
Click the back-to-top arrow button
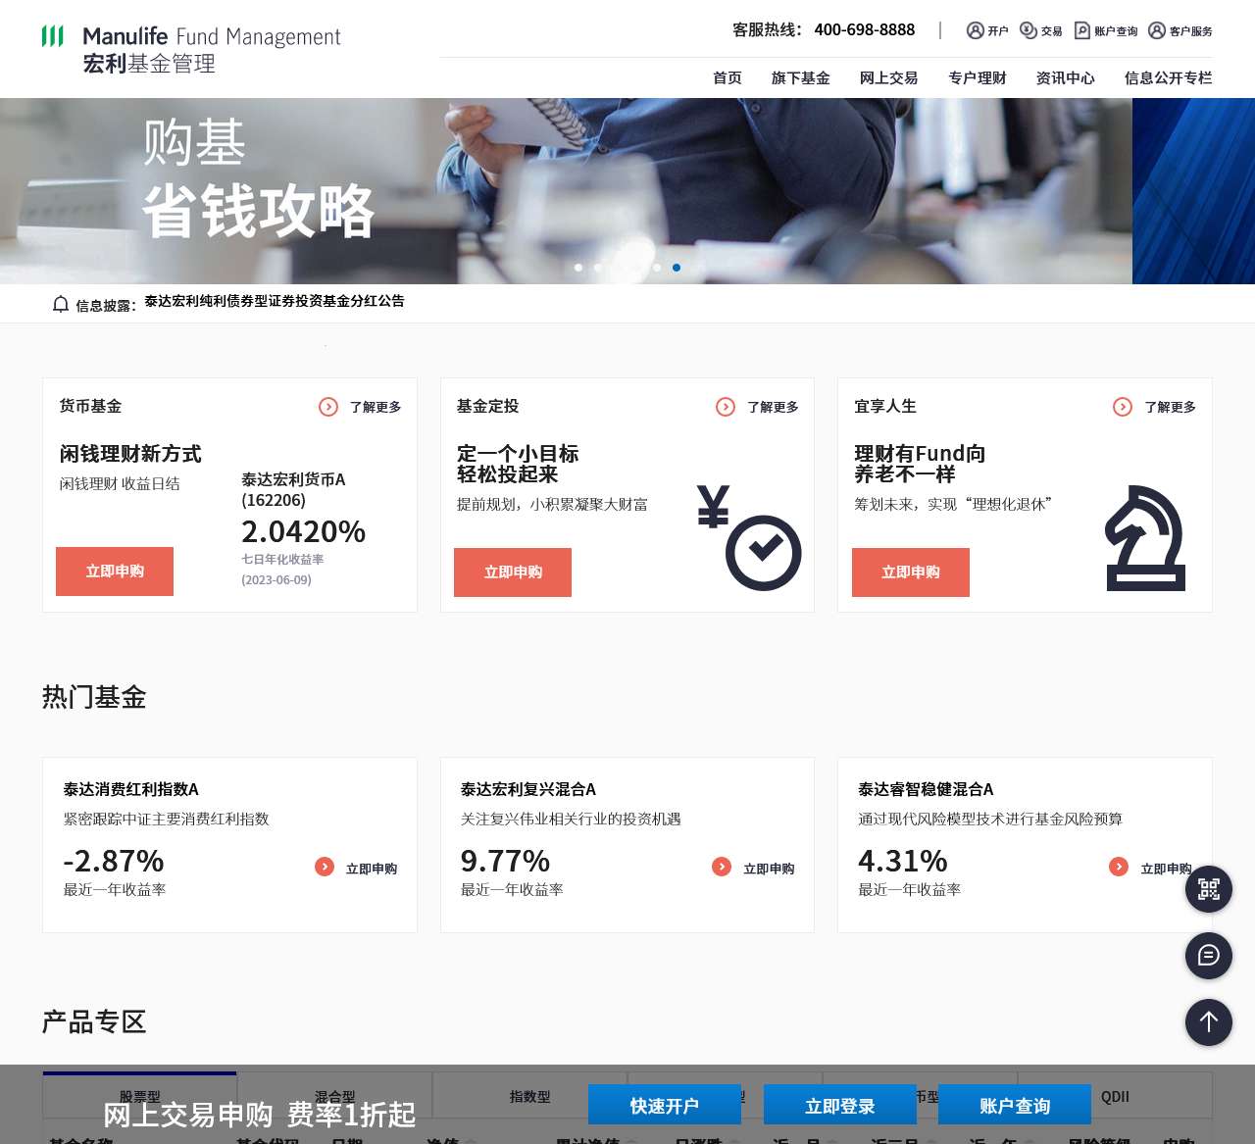pos(1209,1022)
